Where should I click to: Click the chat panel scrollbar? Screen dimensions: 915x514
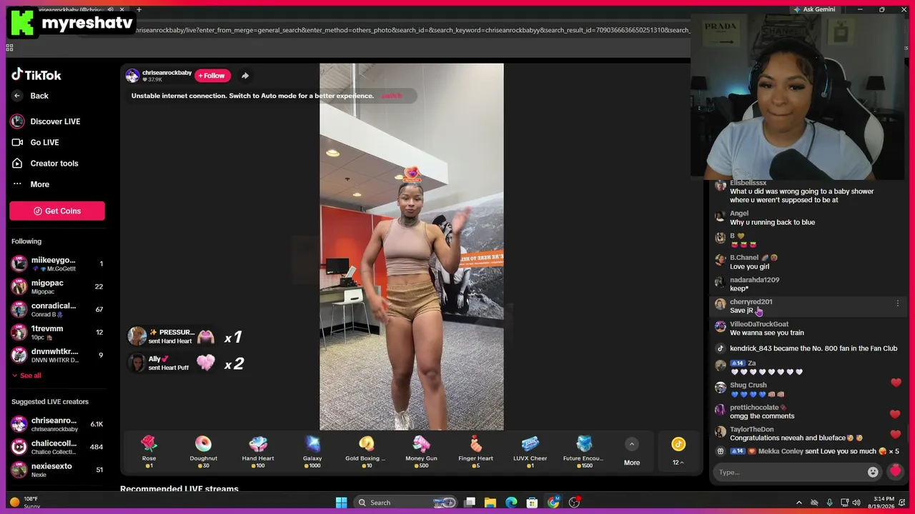click(908, 433)
